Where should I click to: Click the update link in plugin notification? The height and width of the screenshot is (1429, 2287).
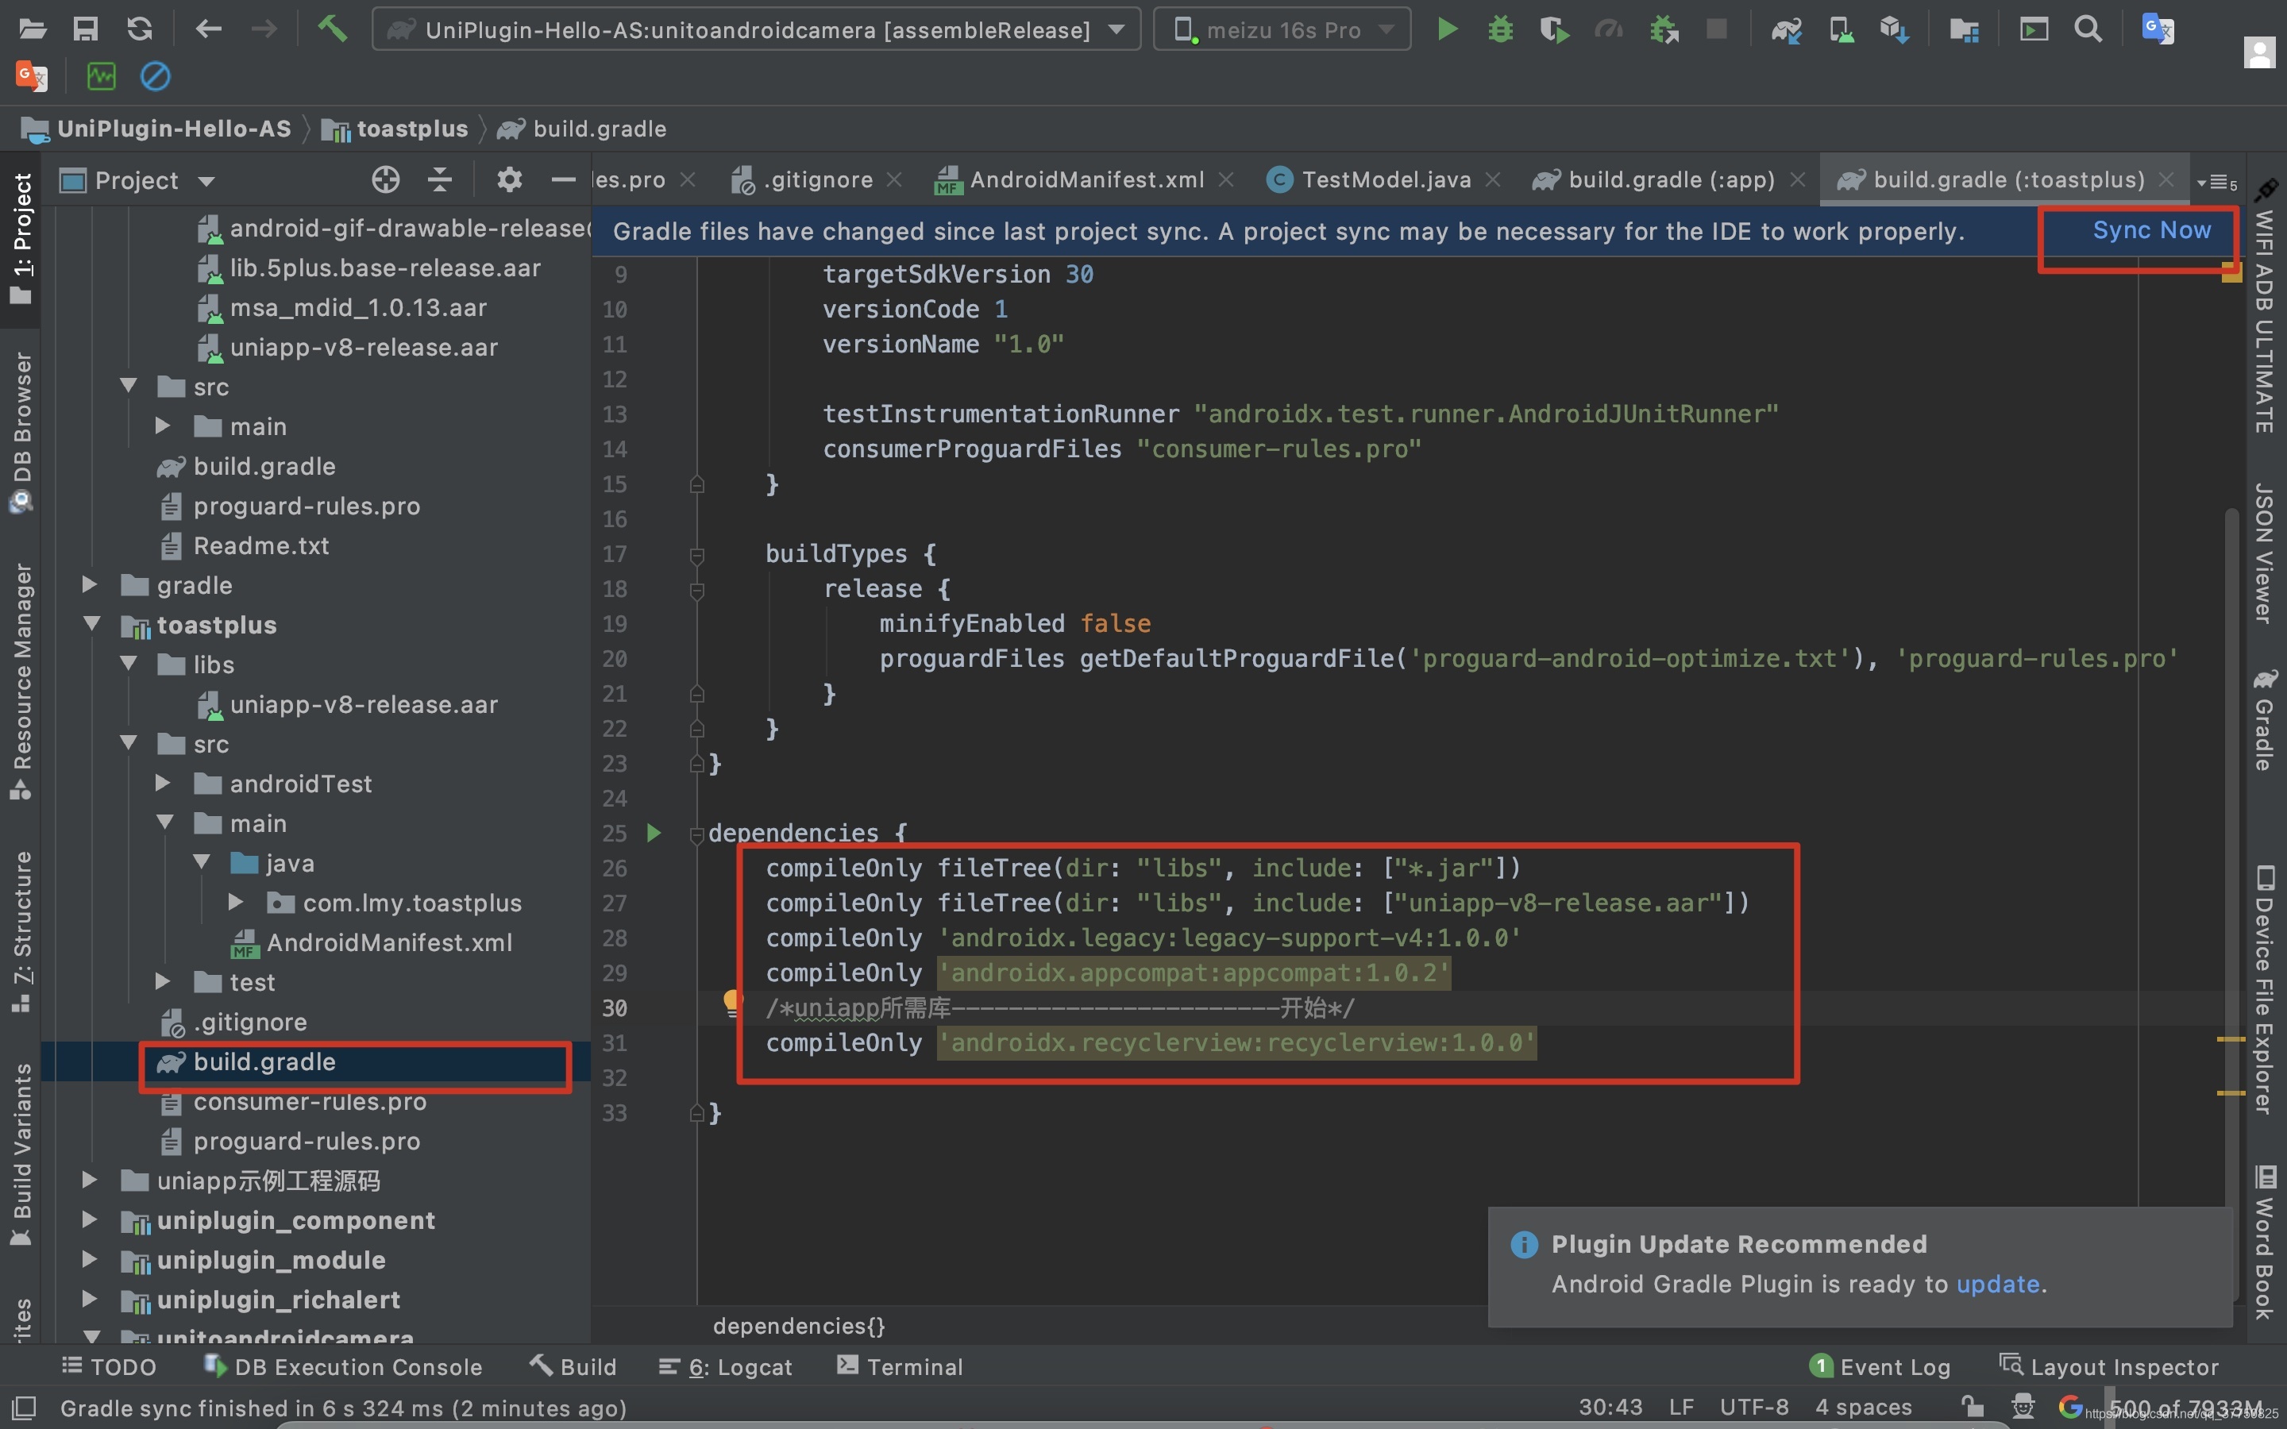[x=1998, y=1284]
